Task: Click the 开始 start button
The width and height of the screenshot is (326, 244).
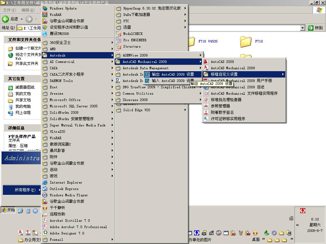Action: [8, 210]
